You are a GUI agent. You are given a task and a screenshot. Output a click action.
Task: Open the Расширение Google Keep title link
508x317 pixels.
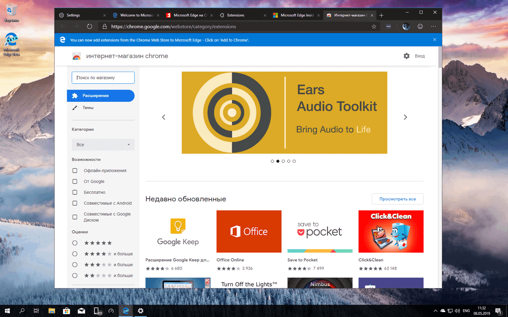(177, 260)
